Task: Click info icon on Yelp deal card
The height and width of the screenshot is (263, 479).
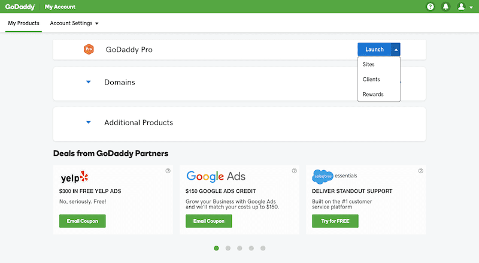Action: 168,171
